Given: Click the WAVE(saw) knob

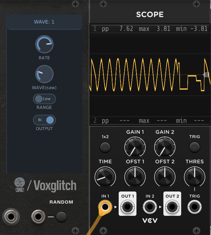Looking at the screenshot, I should coord(44,74).
